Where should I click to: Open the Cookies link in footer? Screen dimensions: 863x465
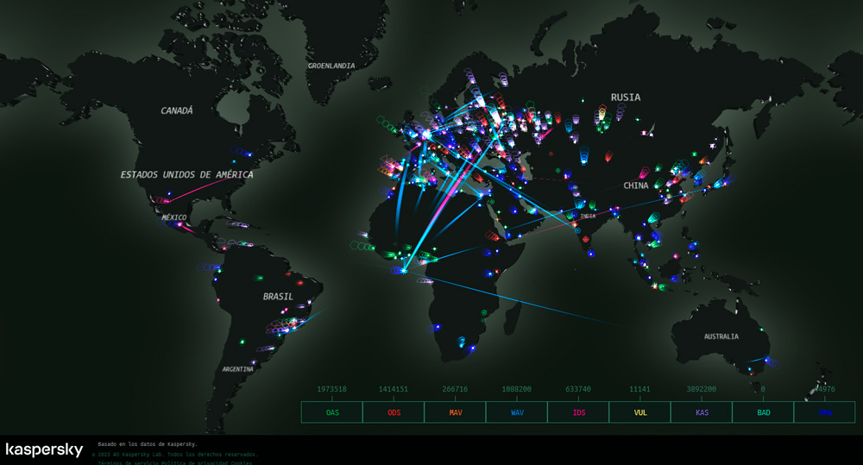click(x=244, y=462)
